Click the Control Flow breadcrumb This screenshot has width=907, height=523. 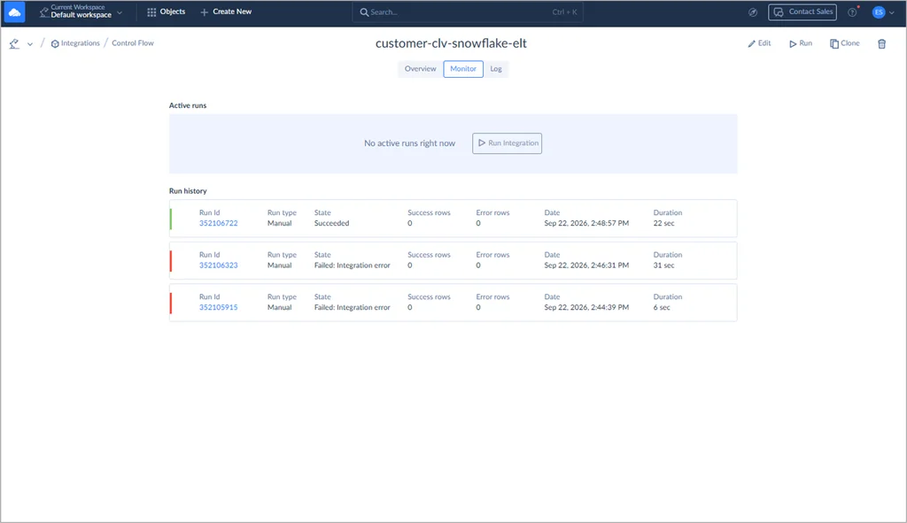click(x=133, y=43)
